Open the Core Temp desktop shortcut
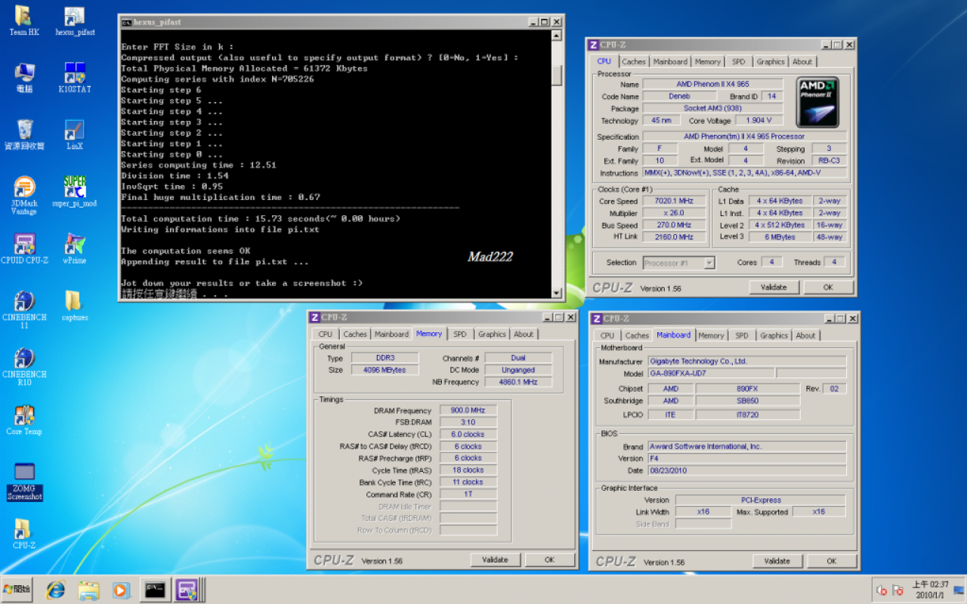The width and height of the screenshot is (967, 604). click(24, 420)
